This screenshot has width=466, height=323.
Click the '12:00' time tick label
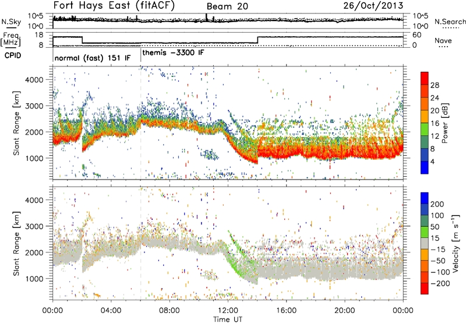tap(228, 311)
